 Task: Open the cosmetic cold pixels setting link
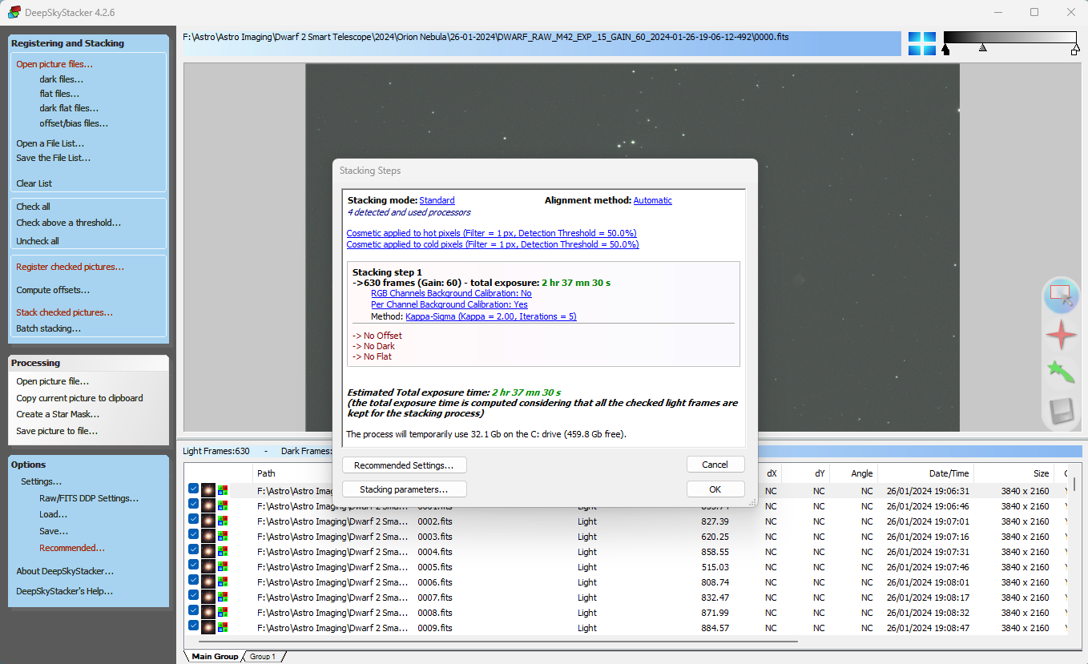click(x=493, y=244)
